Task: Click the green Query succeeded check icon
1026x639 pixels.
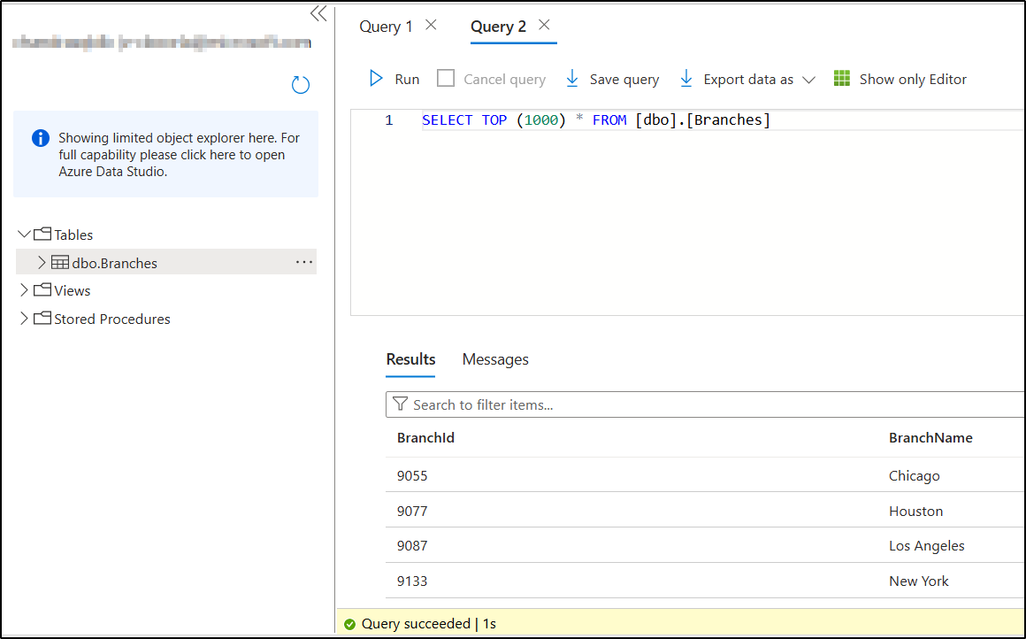Action: 349,624
